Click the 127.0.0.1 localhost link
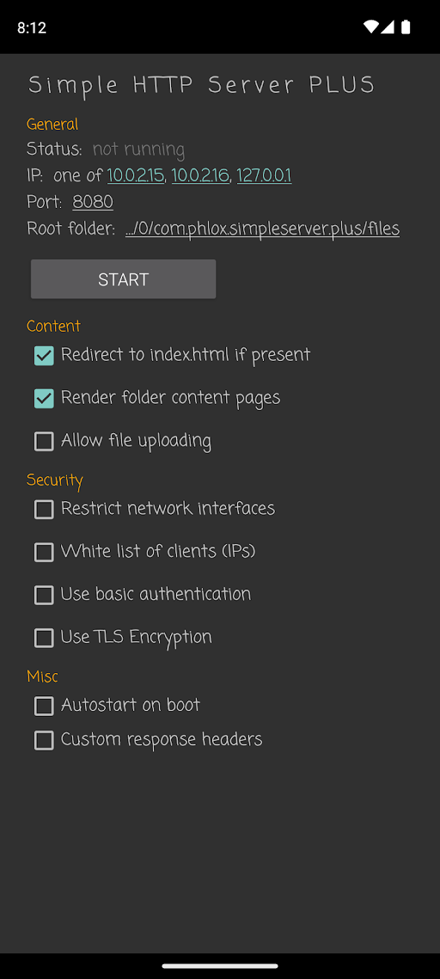The width and height of the screenshot is (440, 979). [x=264, y=175]
